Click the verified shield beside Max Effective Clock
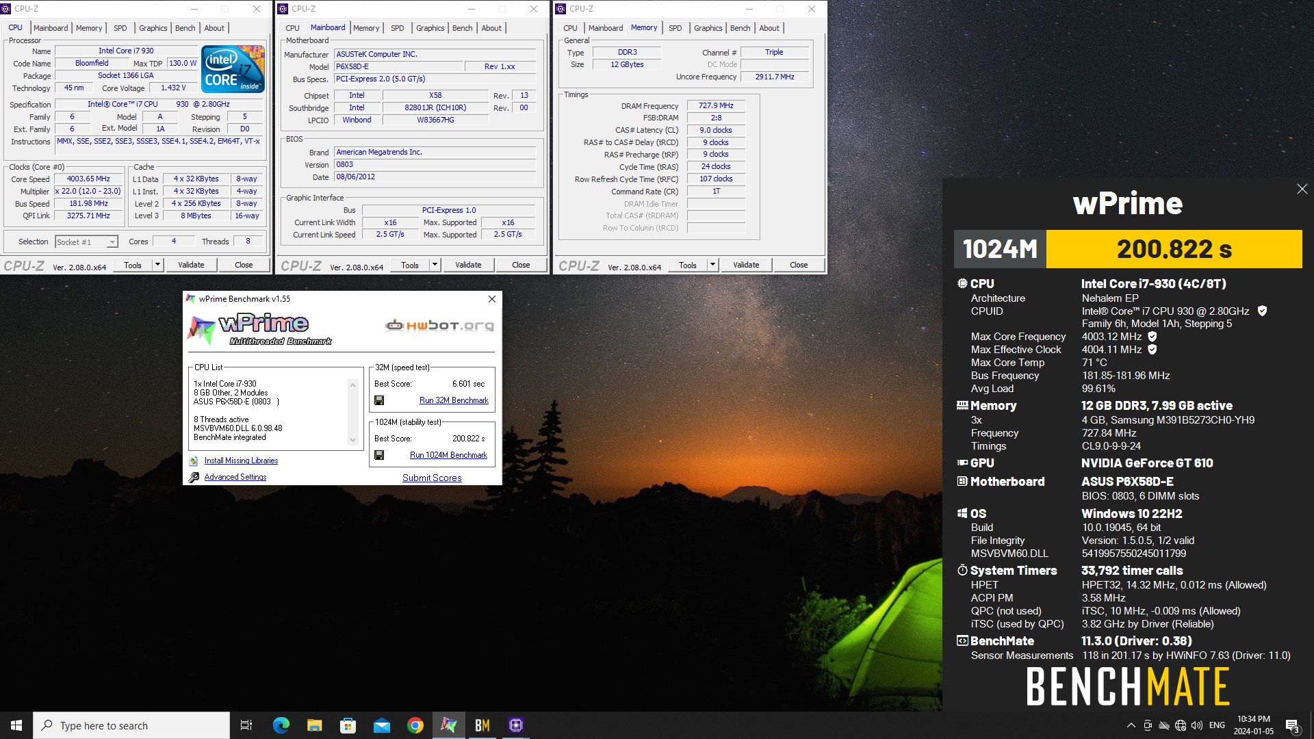The image size is (1314, 739). click(1152, 350)
